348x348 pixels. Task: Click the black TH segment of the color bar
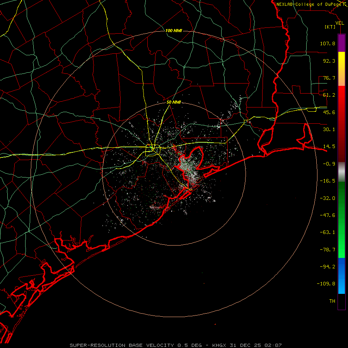click(x=341, y=302)
